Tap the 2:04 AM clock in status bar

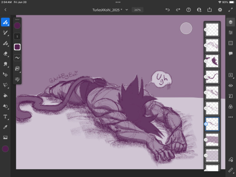pyautogui.click(x=7, y=2)
